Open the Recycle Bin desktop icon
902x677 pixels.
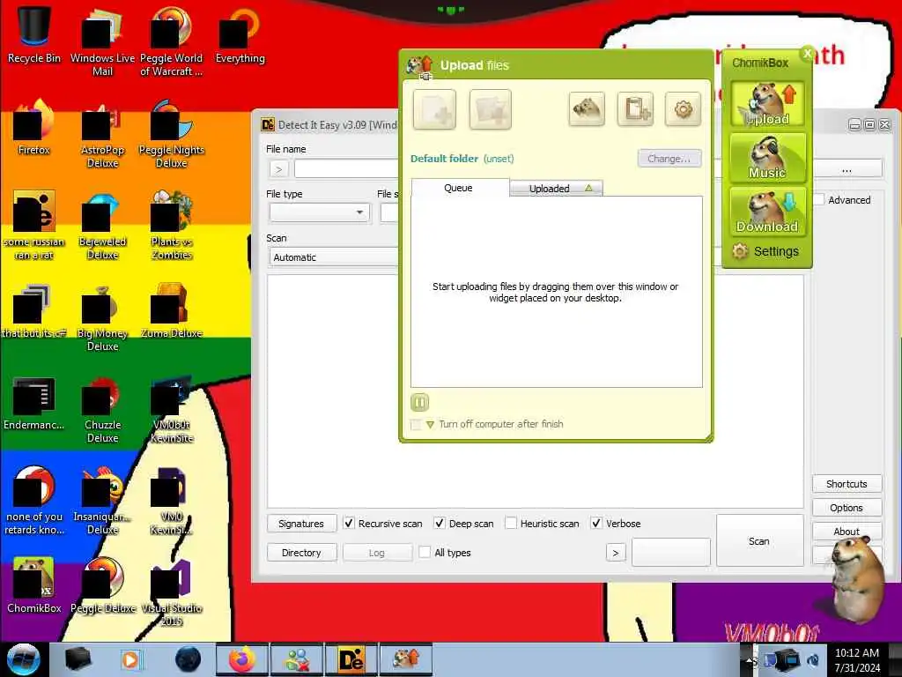coord(34,34)
